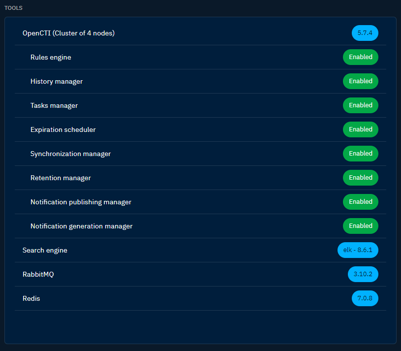Click the Notification publishing manager label
The width and height of the screenshot is (401, 351).
point(81,202)
